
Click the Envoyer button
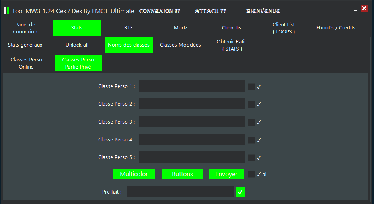[226, 174]
